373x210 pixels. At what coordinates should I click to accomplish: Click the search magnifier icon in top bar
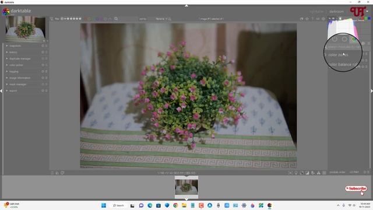tap(116, 19)
